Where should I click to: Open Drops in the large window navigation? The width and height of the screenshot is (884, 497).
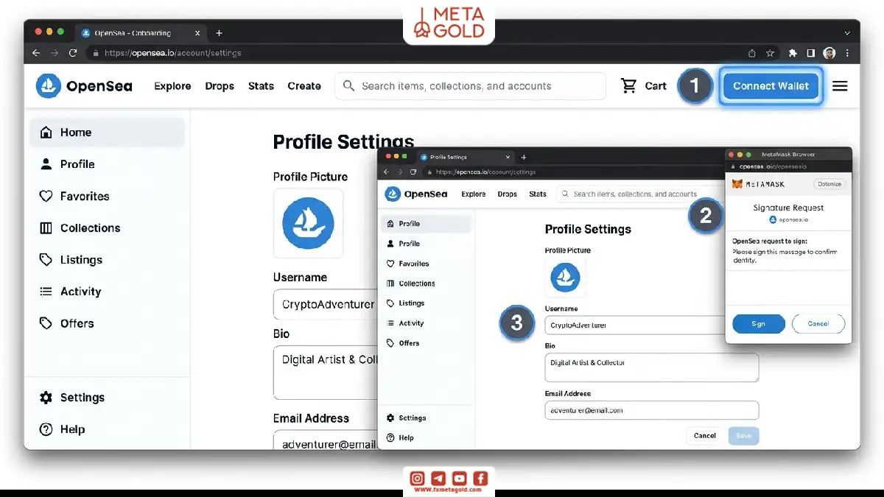(x=220, y=86)
